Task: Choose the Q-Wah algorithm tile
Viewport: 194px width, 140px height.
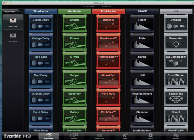Action: click(75, 60)
